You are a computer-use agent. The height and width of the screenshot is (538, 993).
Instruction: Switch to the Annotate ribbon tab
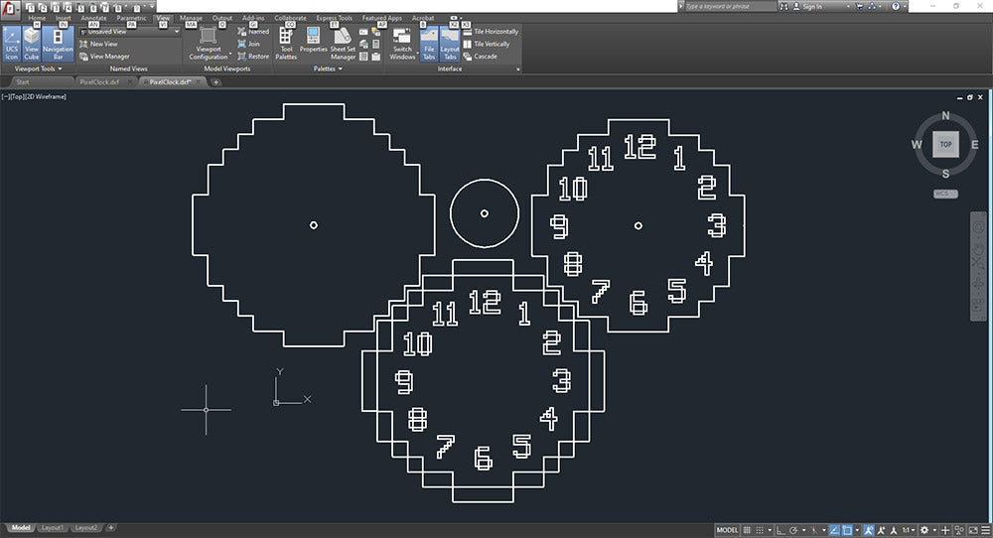[x=93, y=18]
